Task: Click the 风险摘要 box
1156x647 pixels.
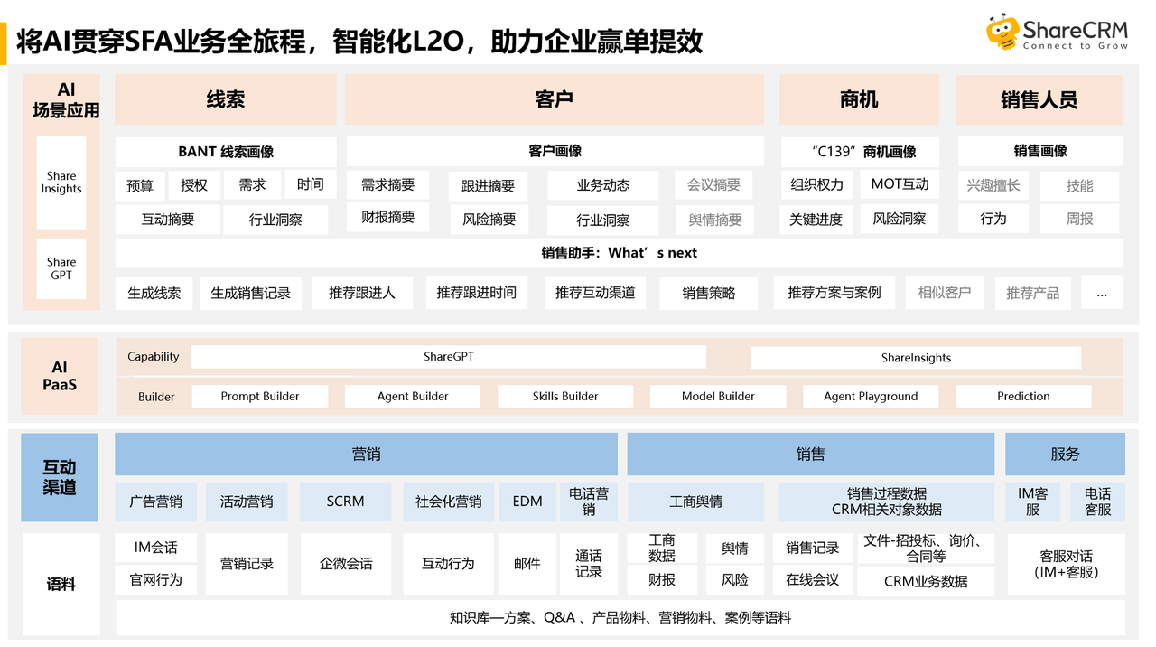Action: 489,220
